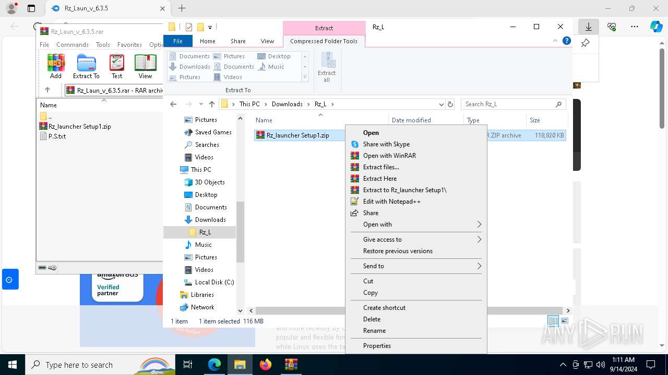
Task: Open Microsoft Edge from the taskbar
Action: click(214, 365)
